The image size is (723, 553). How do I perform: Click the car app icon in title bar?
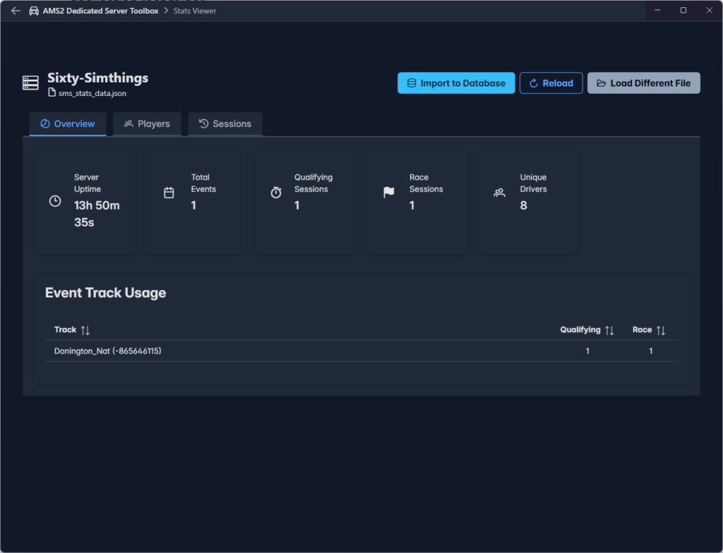point(34,11)
